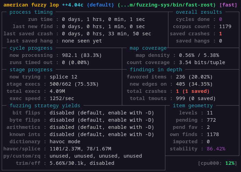Click the 'overall results' section heading
241x172 pixels.
pos(199,12)
